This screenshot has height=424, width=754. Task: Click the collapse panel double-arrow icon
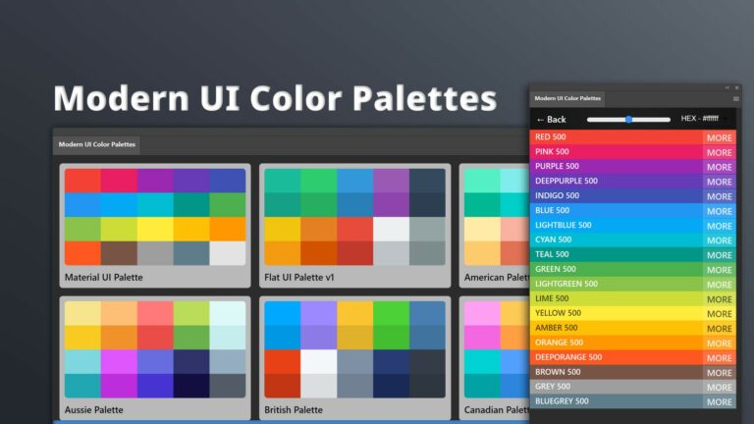pos(727,87)
